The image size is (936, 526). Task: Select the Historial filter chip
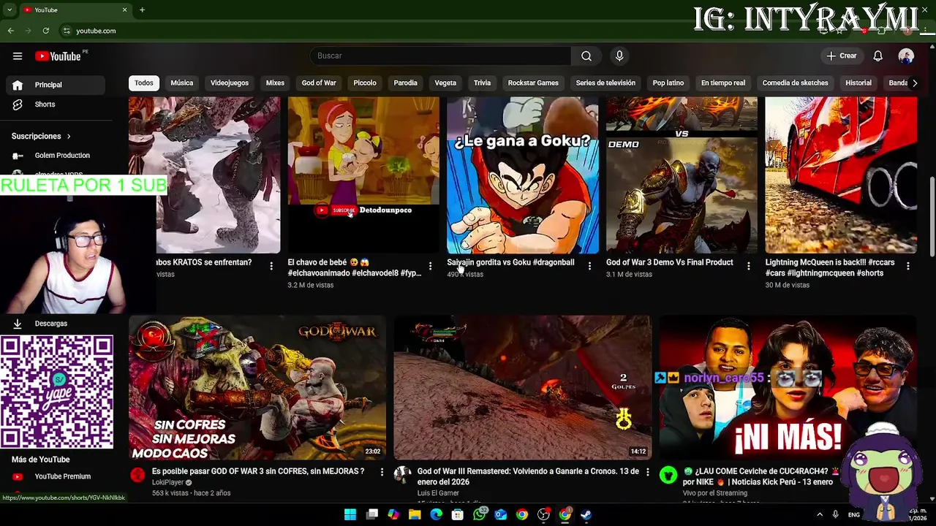pos(858,83)
